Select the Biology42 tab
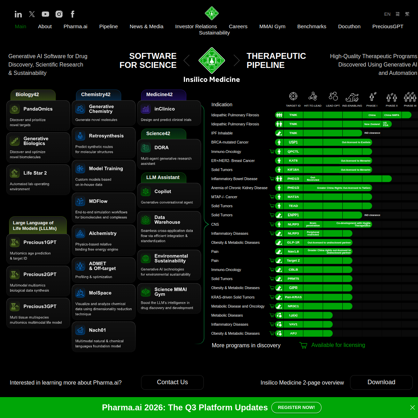 33,95
